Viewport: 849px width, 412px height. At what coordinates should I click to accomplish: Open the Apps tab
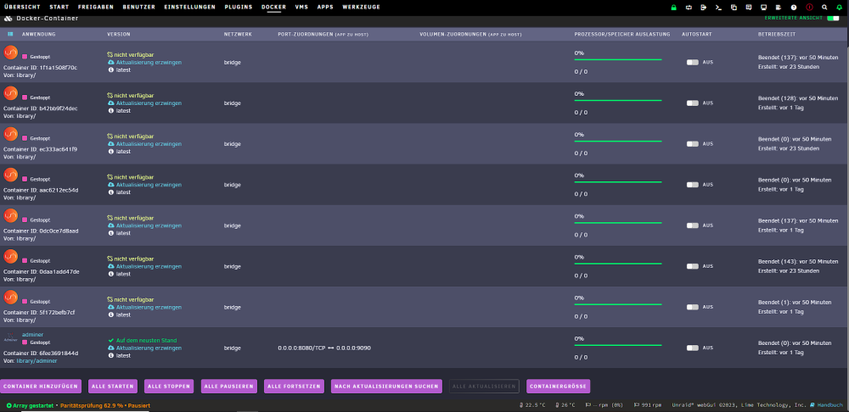pyautogui.click(x=325, y=7)
